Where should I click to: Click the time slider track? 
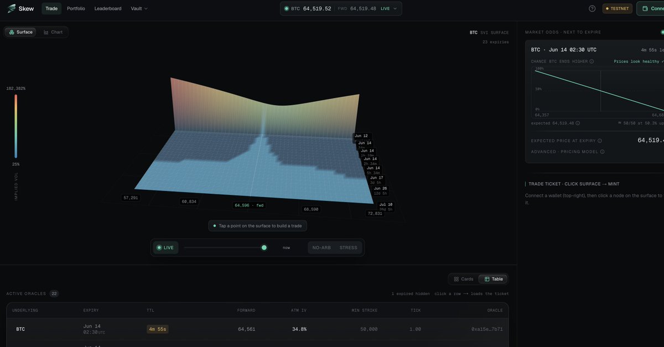pos(224,247)
